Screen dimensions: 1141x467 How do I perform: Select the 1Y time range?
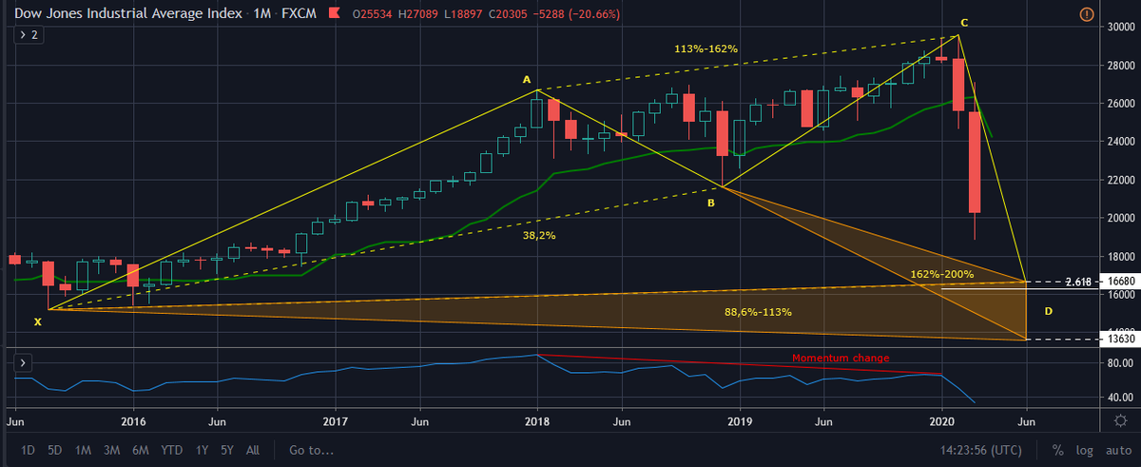[x=201, y=450]
